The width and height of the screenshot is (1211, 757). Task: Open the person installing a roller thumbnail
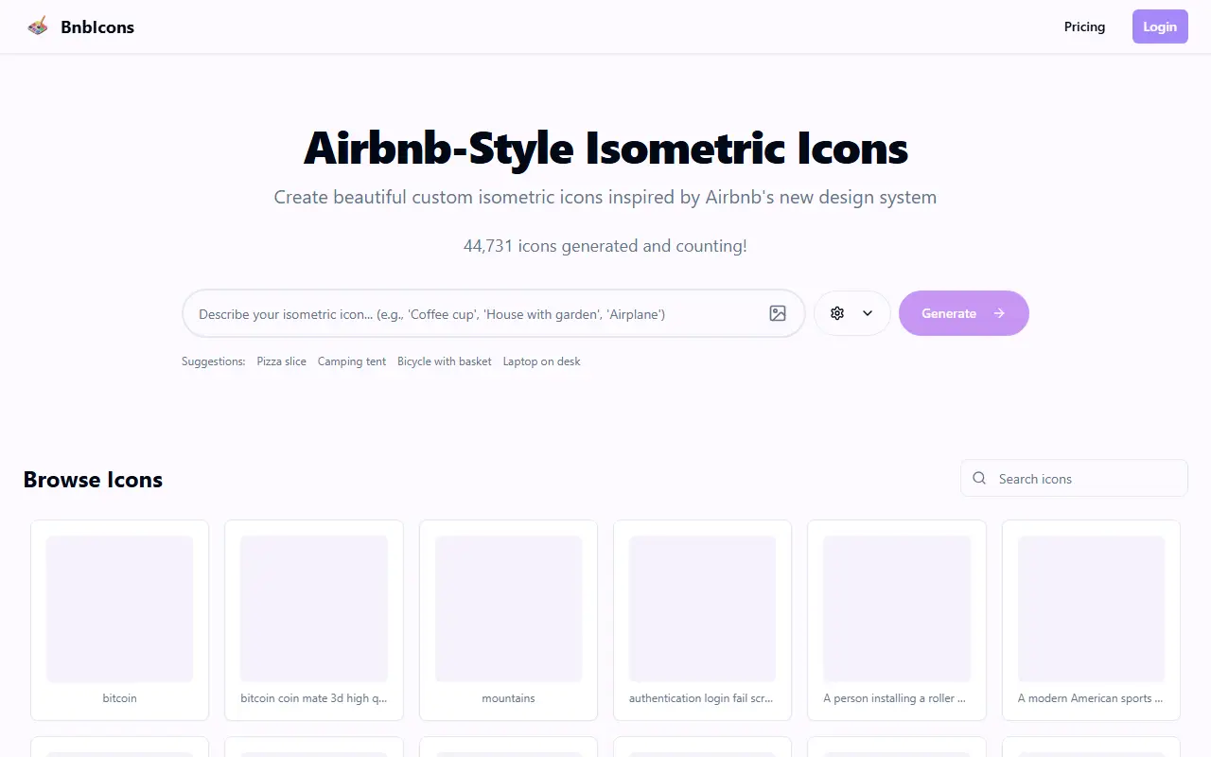click(897, 609)
